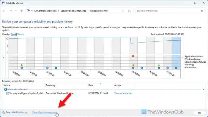
Task: Click the Warnings row label
Action: (x=189, y=65)
